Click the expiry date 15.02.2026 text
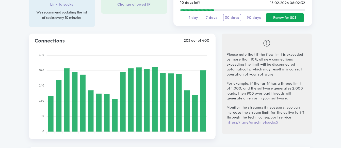 (x=287, y=3)
